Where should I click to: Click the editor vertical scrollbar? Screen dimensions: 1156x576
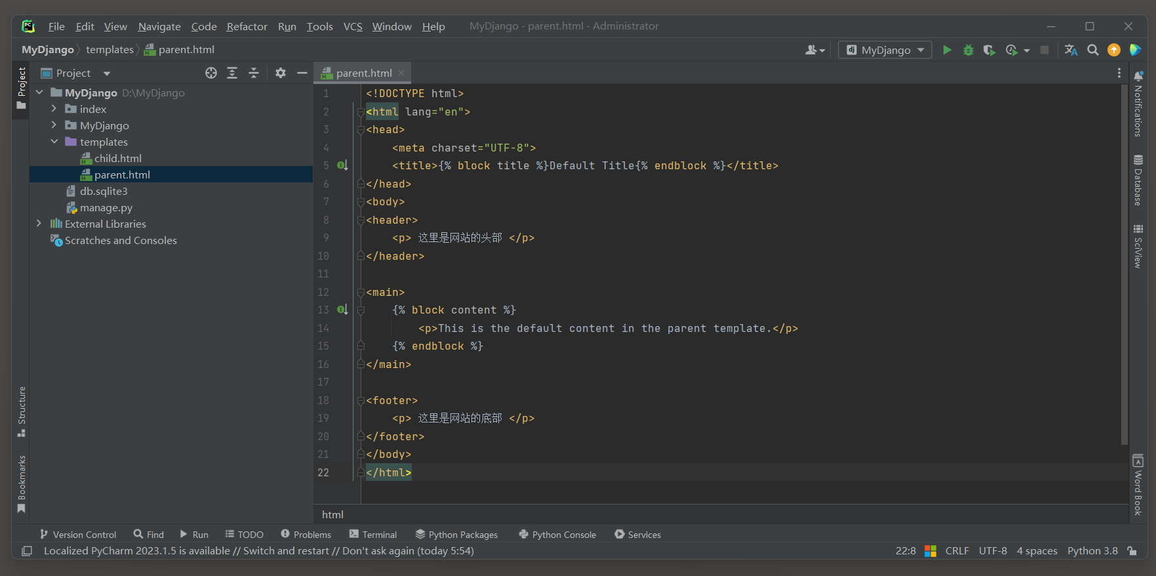pos(1125,264)
